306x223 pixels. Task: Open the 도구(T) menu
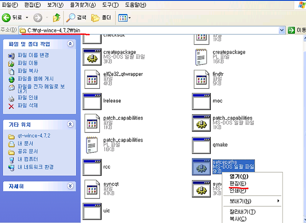point(110,5)
